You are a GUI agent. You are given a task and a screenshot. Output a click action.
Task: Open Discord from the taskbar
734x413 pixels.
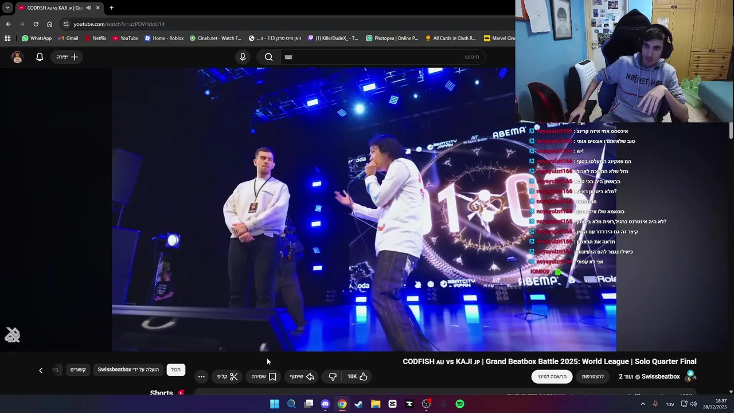tap(325, 404)
